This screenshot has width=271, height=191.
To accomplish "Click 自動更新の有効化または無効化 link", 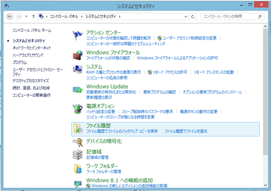I will [x=111, y=92].
